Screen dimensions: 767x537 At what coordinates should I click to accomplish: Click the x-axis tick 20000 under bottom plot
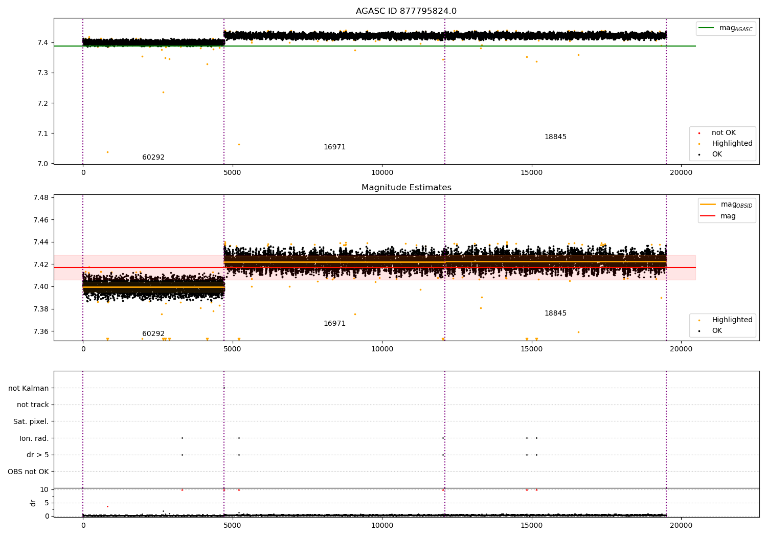click(681, 526)
